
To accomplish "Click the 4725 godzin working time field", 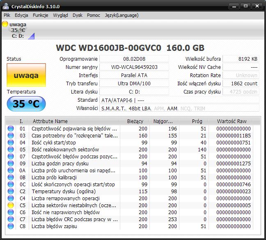I will [x=241, y=92].
